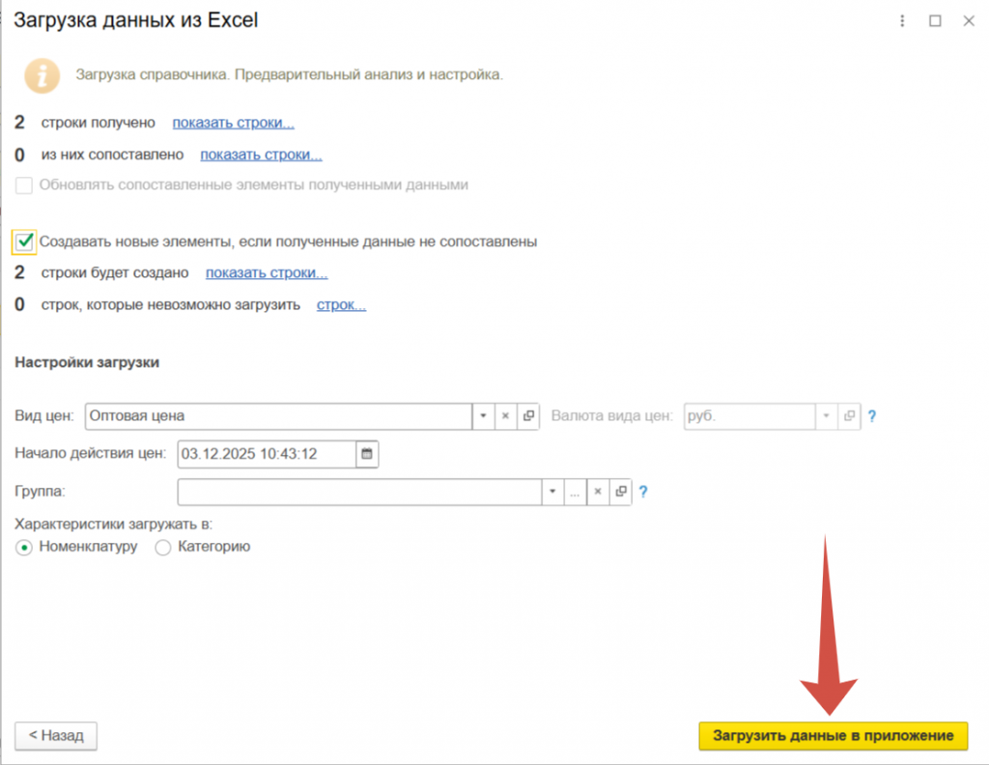The width and height of the screenshot is (989, 765).
Task: Clear the Группа field with X icon
Action: pyautogui.click(x=598, y=492)
